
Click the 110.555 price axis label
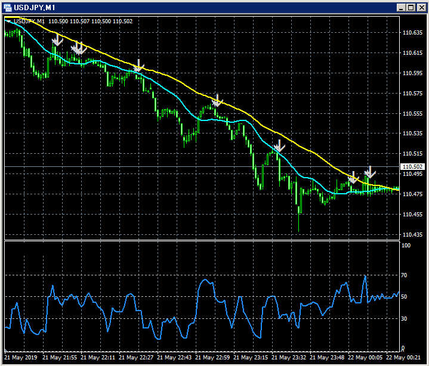pos(412,113)
